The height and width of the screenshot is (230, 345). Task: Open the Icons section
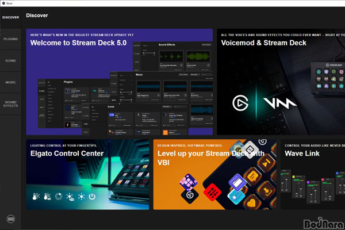point(10,60)
